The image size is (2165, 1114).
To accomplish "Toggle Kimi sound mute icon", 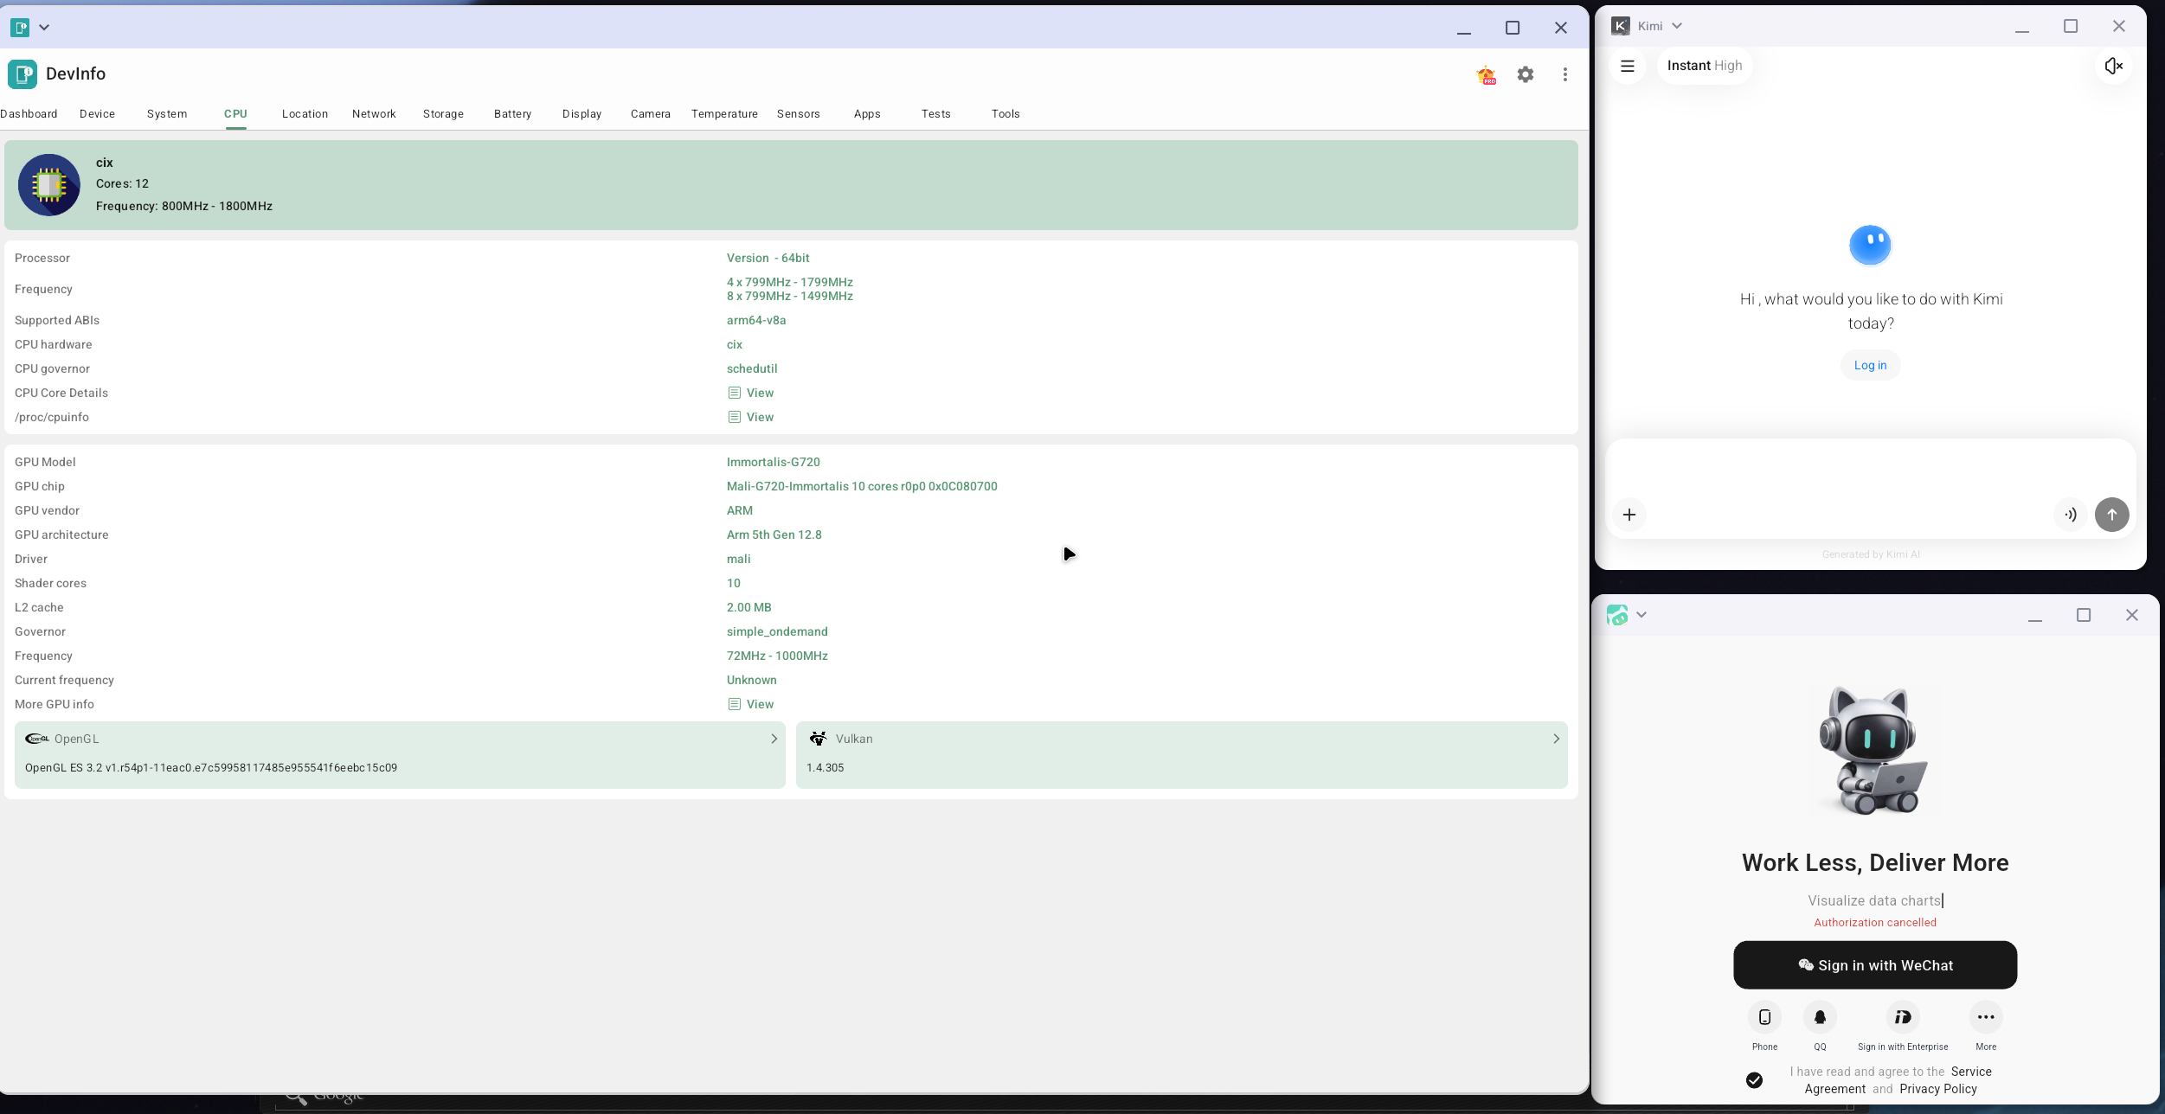I will click(2114, 66).
